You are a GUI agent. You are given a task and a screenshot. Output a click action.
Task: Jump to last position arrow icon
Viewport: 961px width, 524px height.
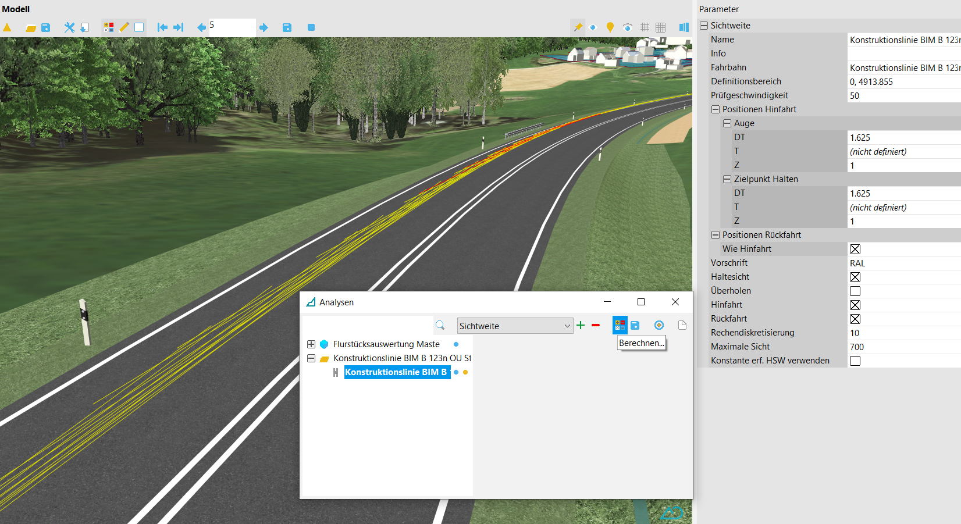click(x=178, y=27)
